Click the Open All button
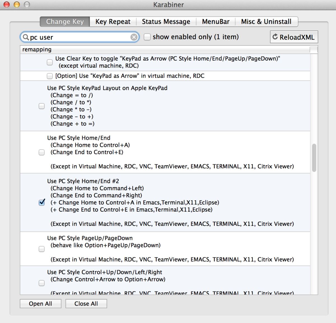Screen dimensions: 336x323 pyautogui.click(x=40, y=304)
